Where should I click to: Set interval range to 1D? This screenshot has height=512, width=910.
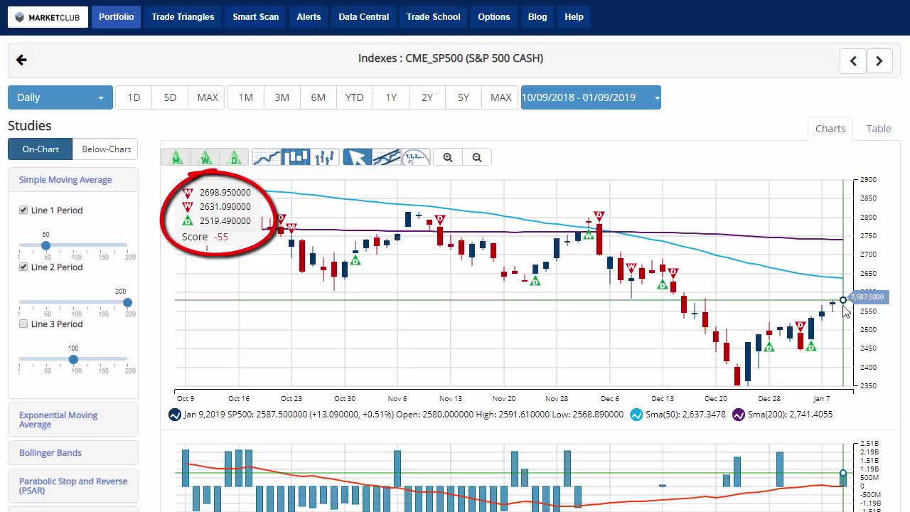point(134,97)
